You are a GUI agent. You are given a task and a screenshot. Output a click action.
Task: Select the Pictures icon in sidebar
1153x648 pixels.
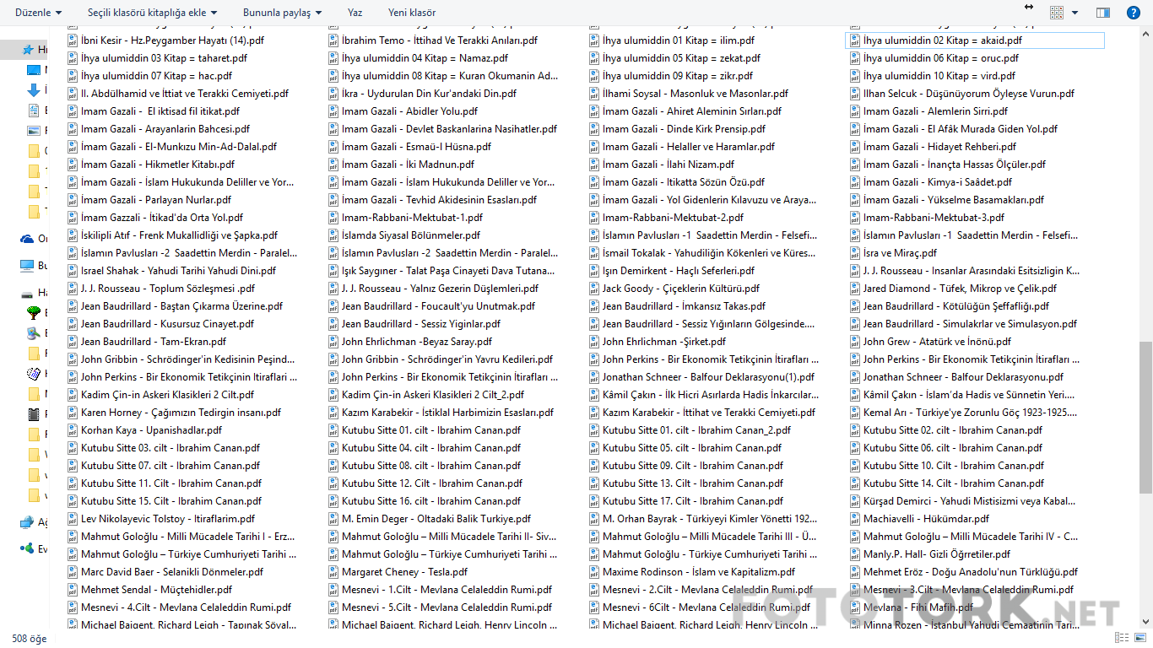pos(34,131)
